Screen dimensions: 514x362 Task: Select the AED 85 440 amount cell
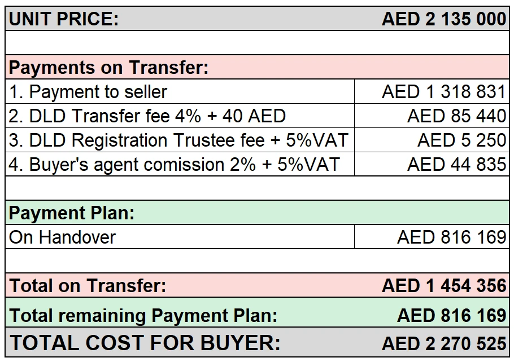[x=432, y=116]
